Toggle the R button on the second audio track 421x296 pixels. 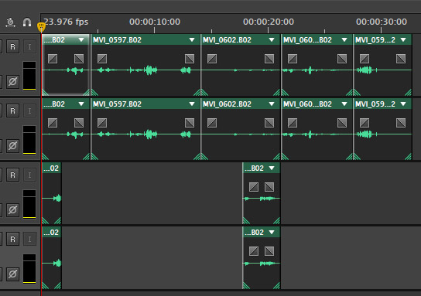click(12, 111)
